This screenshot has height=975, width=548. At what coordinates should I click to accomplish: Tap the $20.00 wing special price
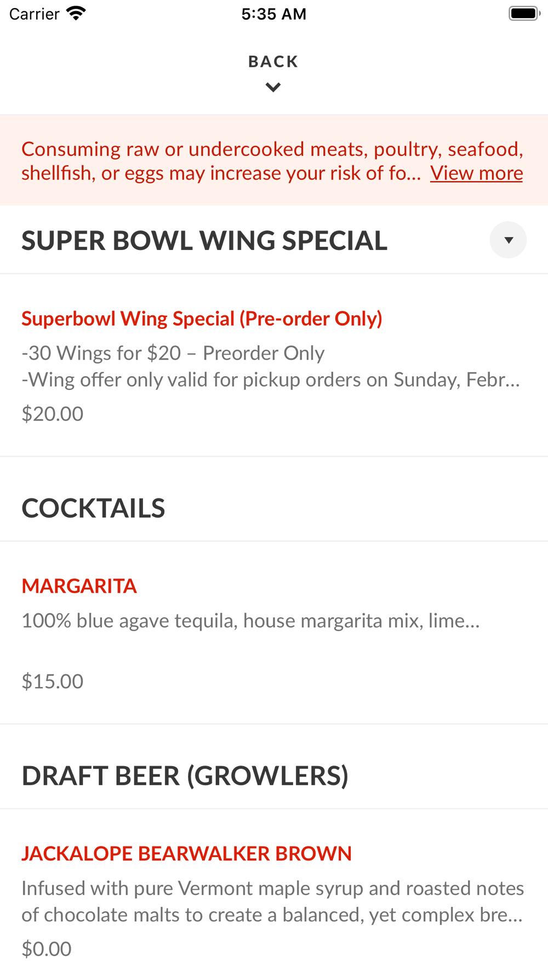(x=53, y=413)
